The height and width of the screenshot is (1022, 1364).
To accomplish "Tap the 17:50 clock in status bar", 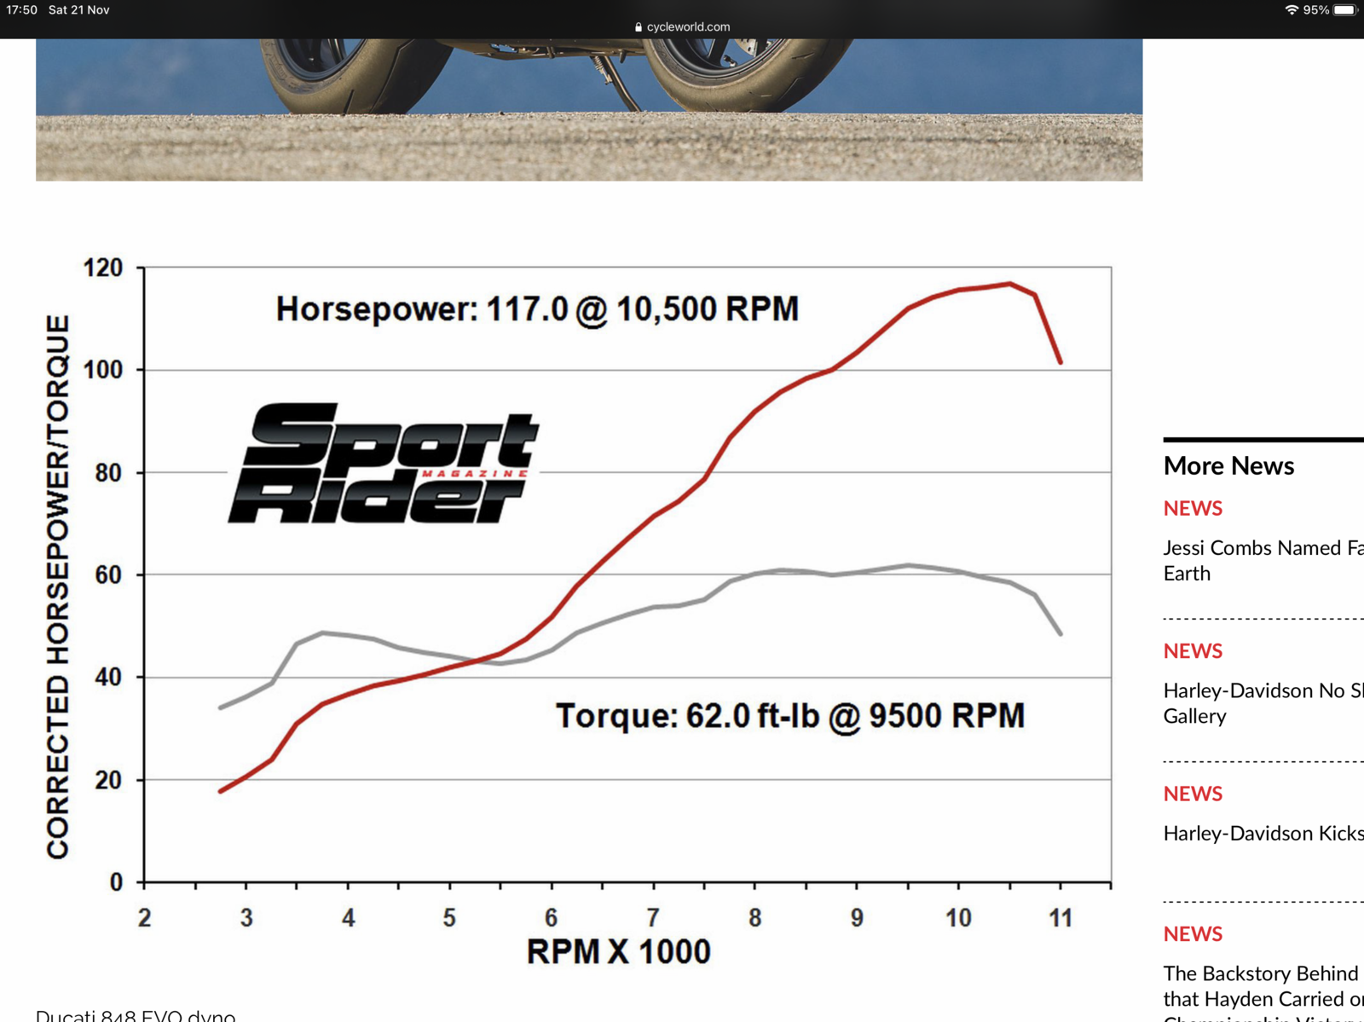I will [21, 9].
